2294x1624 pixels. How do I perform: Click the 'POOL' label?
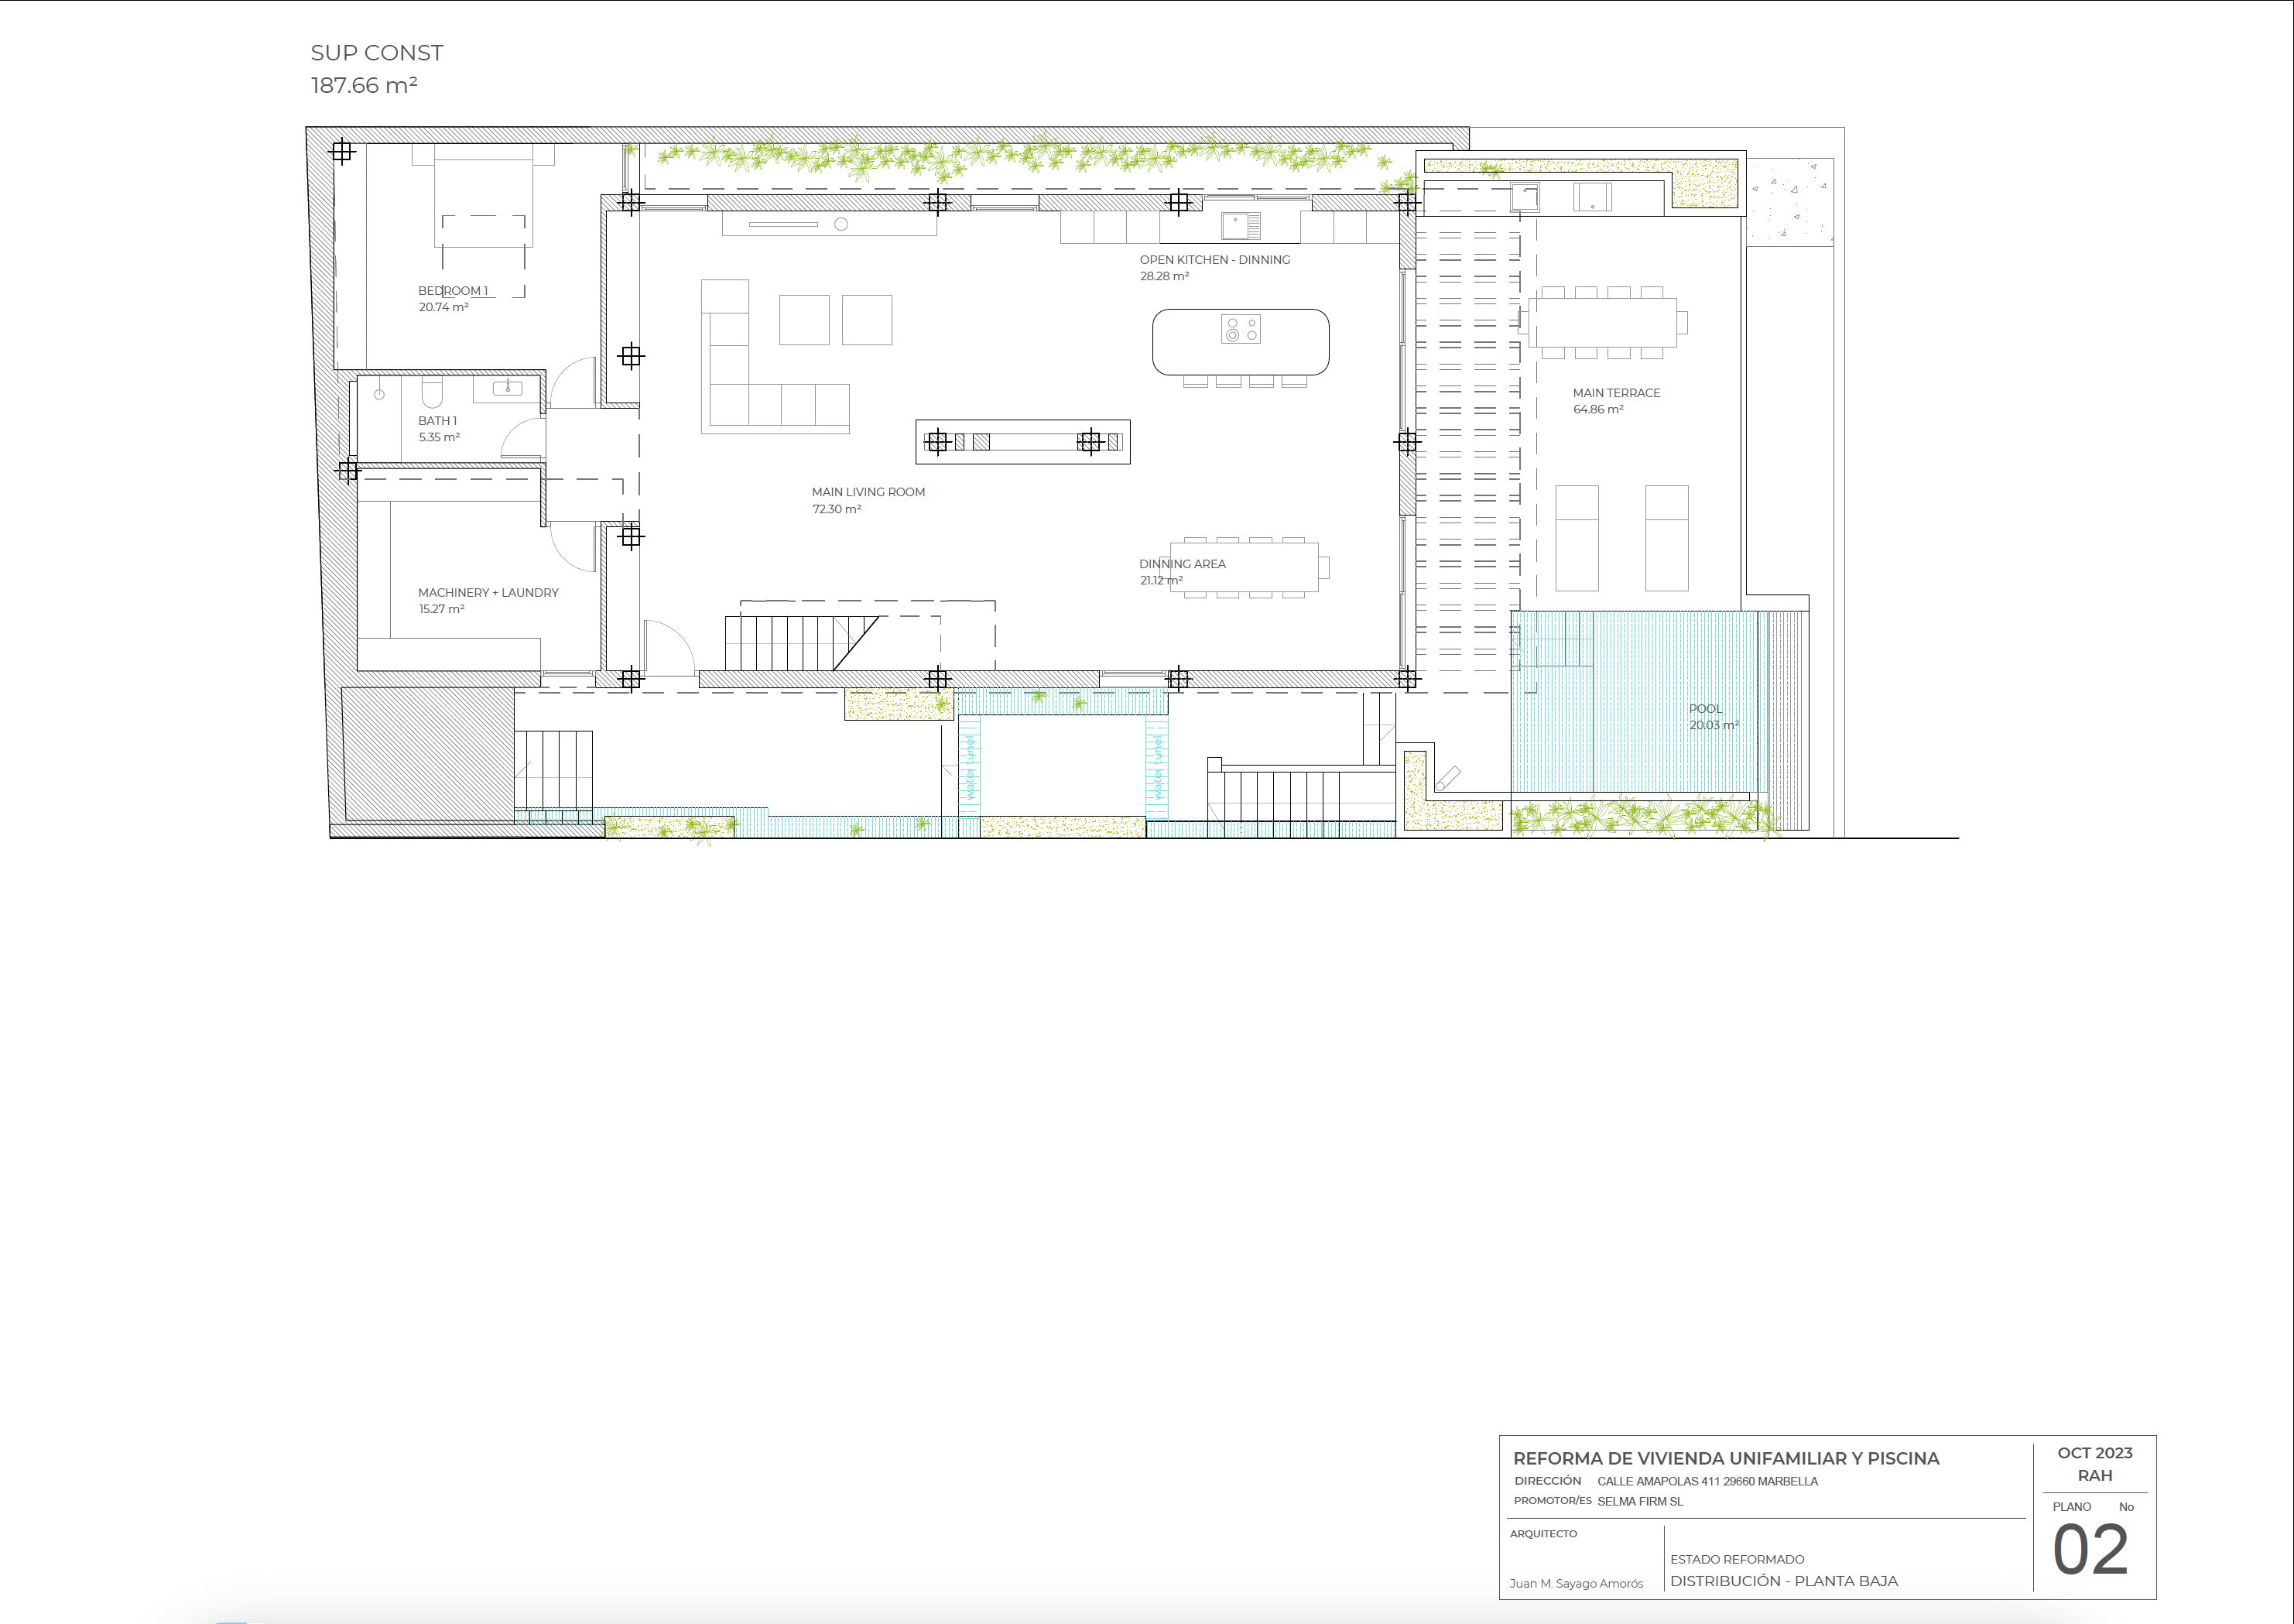click(x=1705, y=709)
